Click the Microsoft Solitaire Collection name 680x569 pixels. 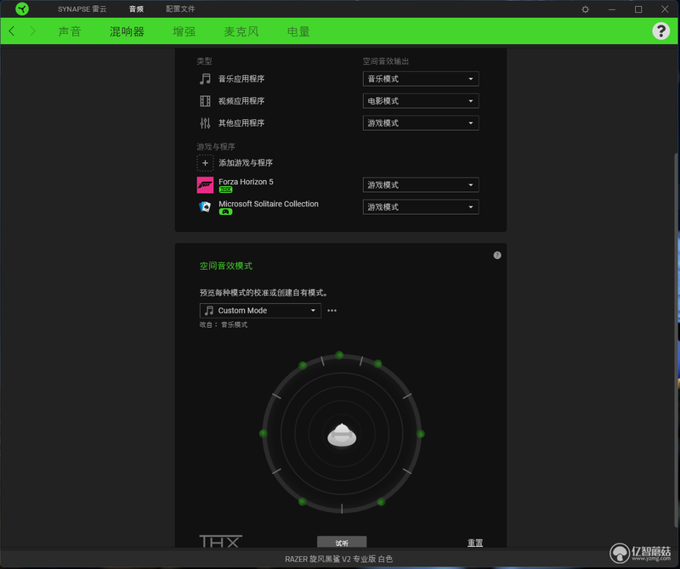(x=269, y=204)
